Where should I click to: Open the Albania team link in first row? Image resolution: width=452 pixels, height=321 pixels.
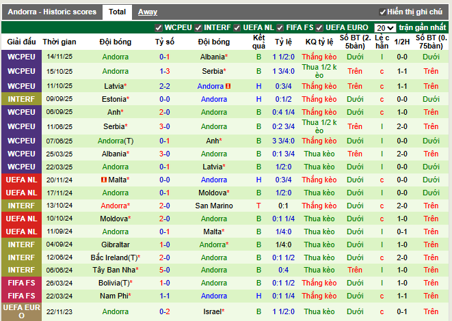click(211, 57)
